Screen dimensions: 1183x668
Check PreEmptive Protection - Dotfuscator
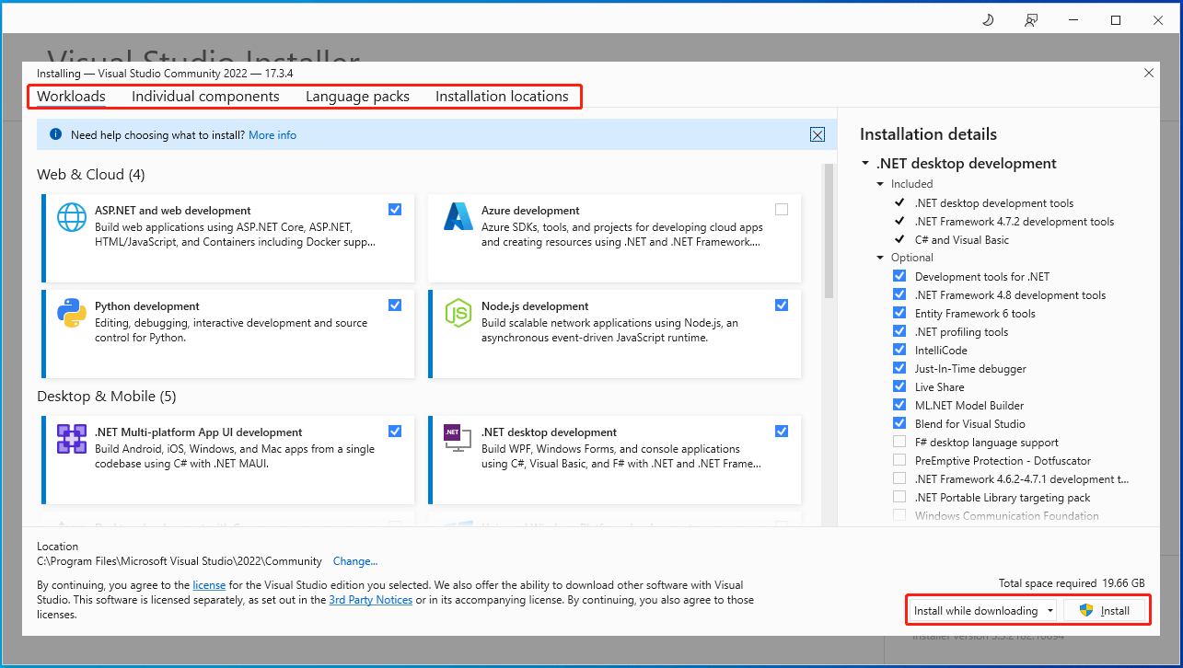(899, 460)
